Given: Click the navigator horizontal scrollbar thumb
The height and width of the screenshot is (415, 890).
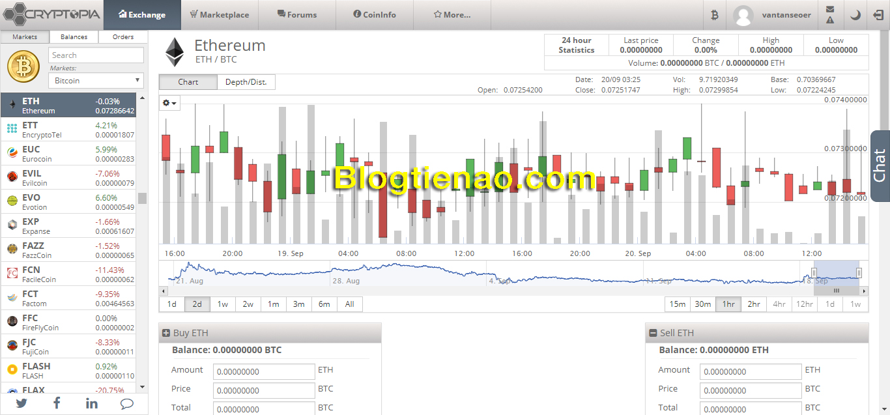Looking at the screenshot, I should pos(837,291).
